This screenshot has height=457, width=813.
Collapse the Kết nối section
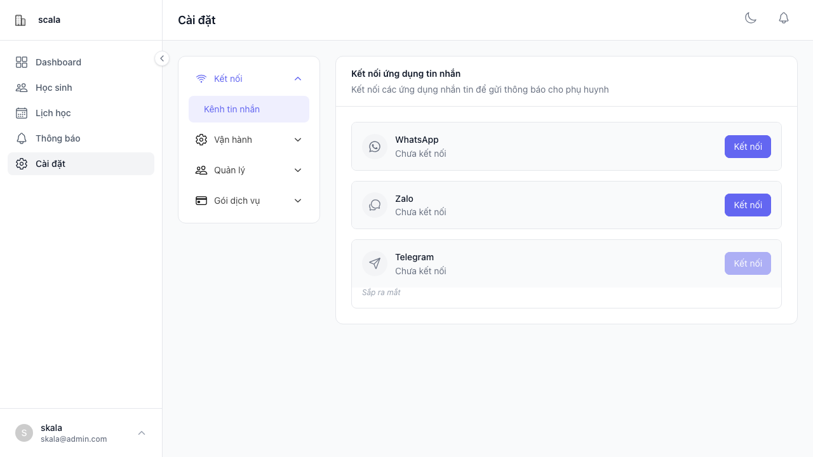[298, 79]
